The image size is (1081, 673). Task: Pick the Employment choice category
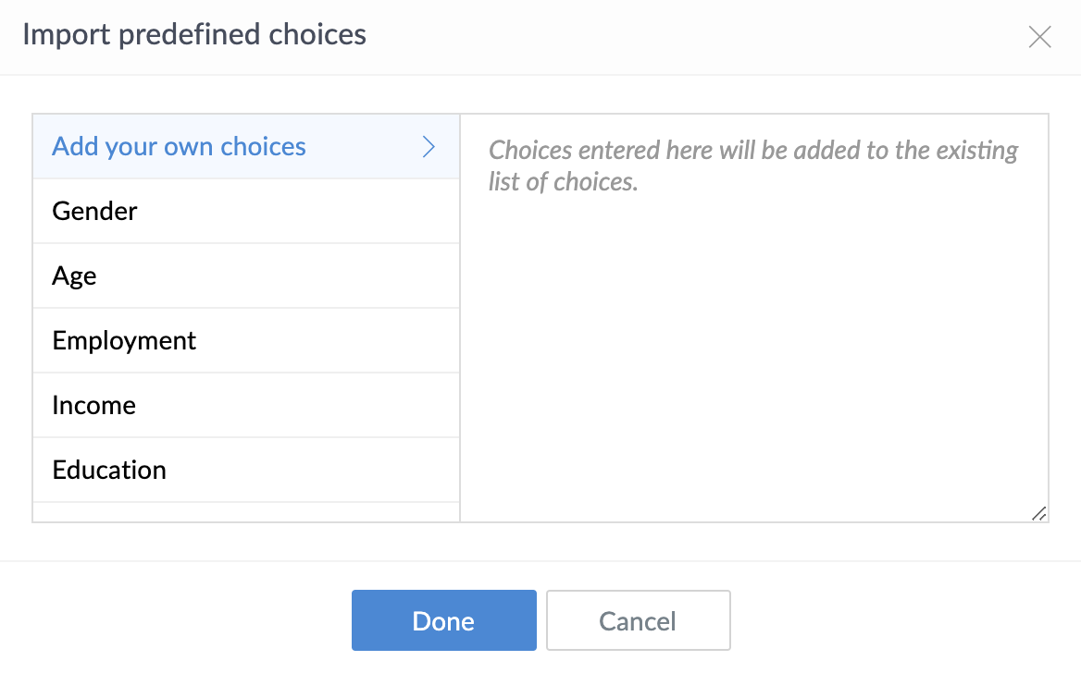pyautogui.click(x=125, y=341)
